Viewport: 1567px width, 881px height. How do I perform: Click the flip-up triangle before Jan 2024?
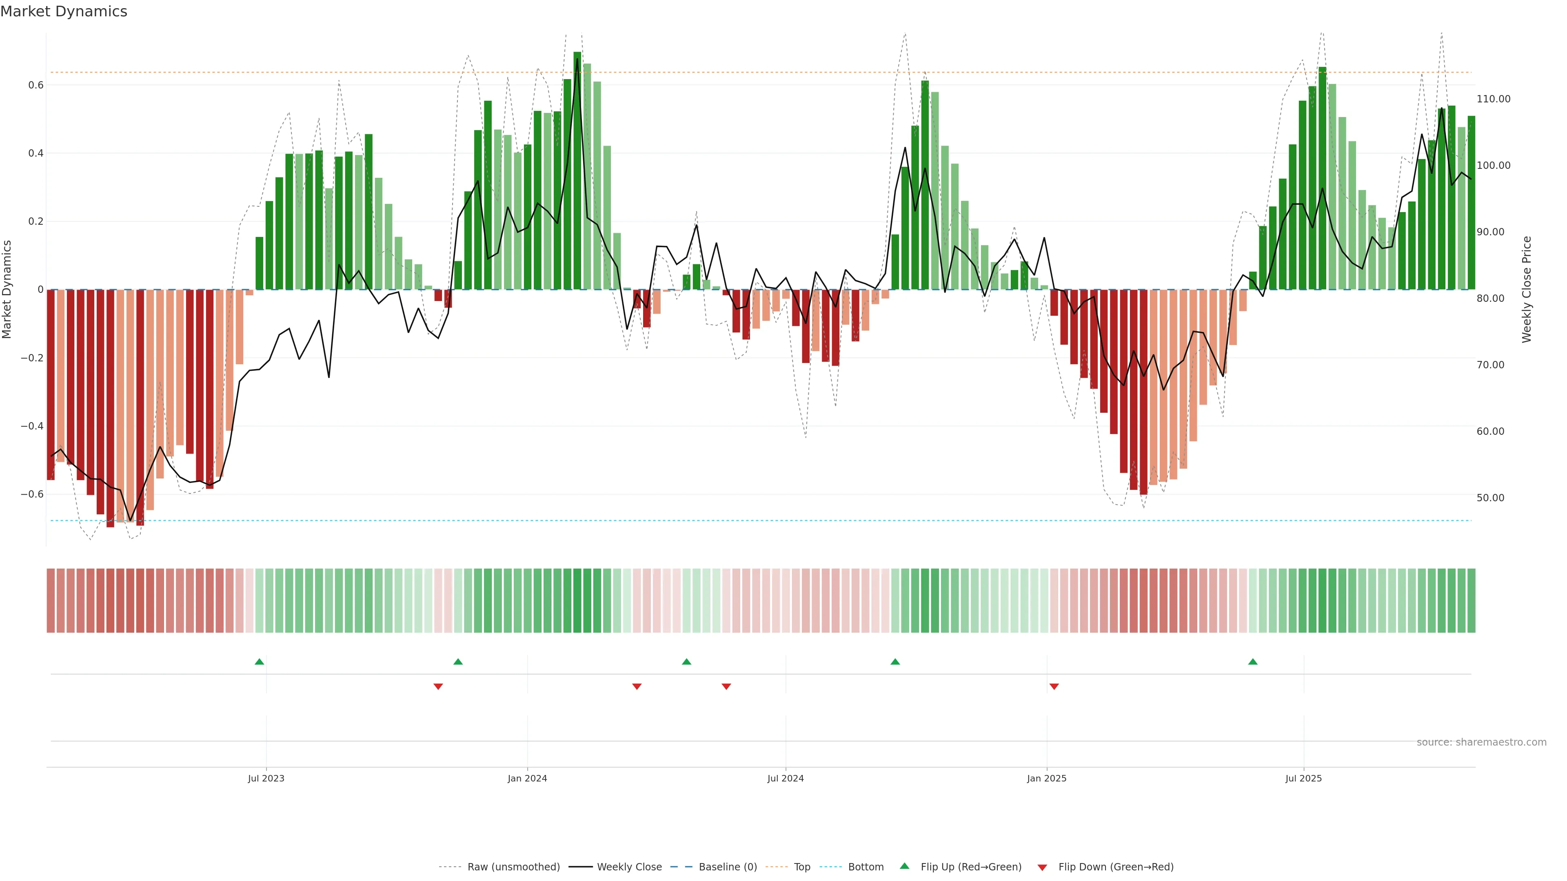pos(458,662)
